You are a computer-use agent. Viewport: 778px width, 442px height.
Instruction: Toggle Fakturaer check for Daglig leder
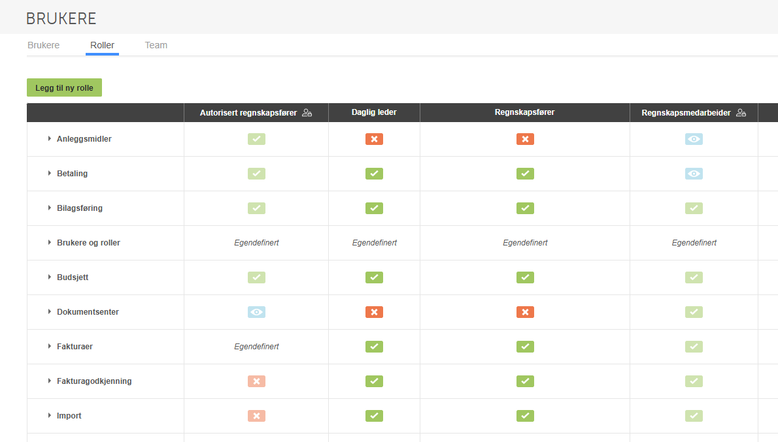tap(374, 347)
